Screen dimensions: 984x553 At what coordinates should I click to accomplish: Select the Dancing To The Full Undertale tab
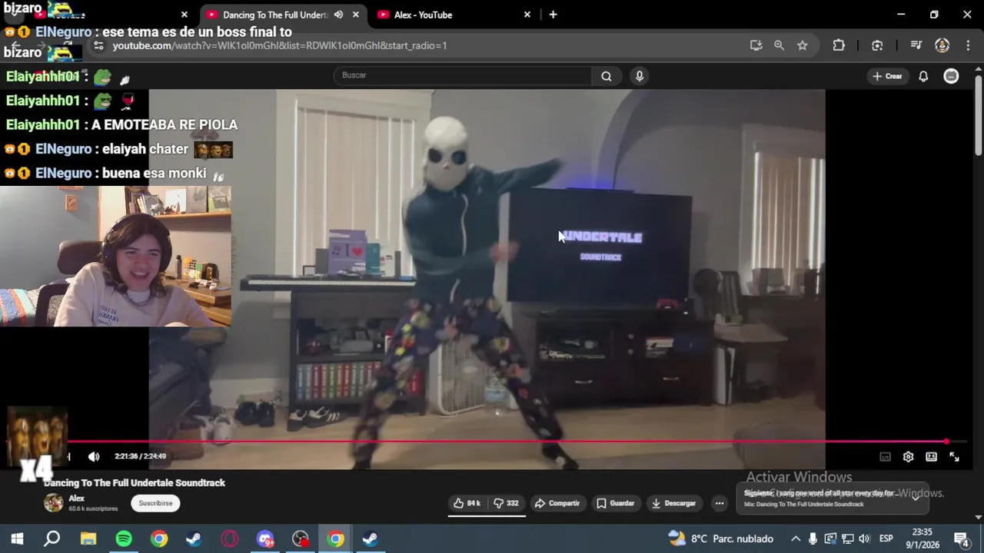coord(275,15)
